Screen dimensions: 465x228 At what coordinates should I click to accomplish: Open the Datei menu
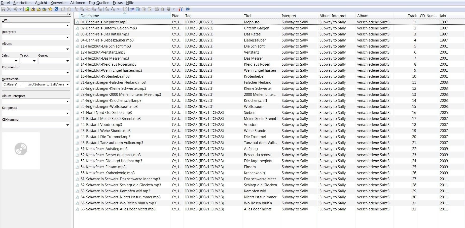[5, 3]
